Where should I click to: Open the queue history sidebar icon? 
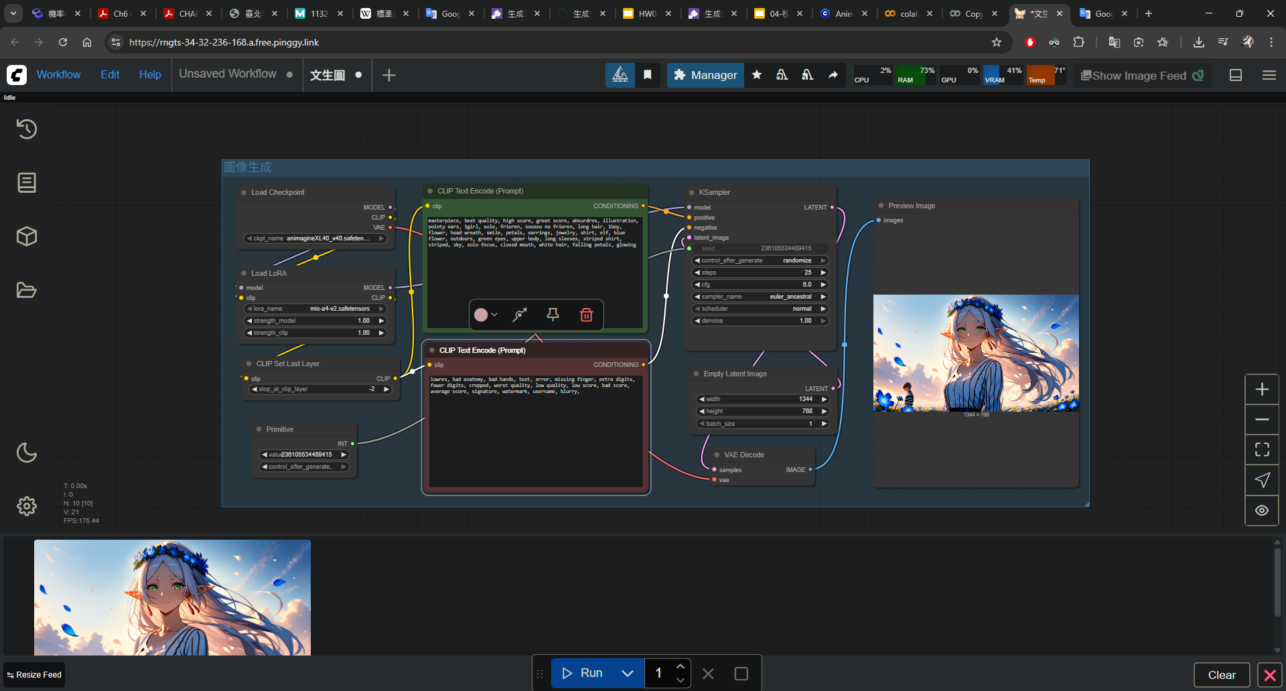[27, 129]
